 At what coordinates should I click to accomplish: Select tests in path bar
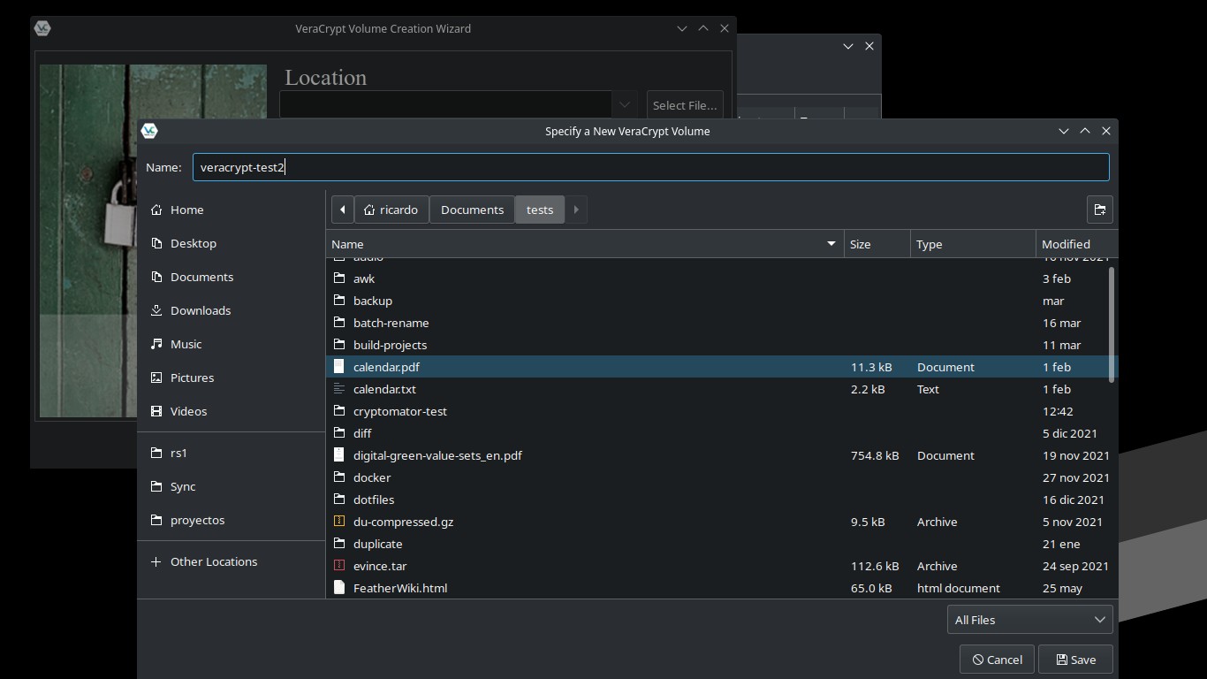540,210
